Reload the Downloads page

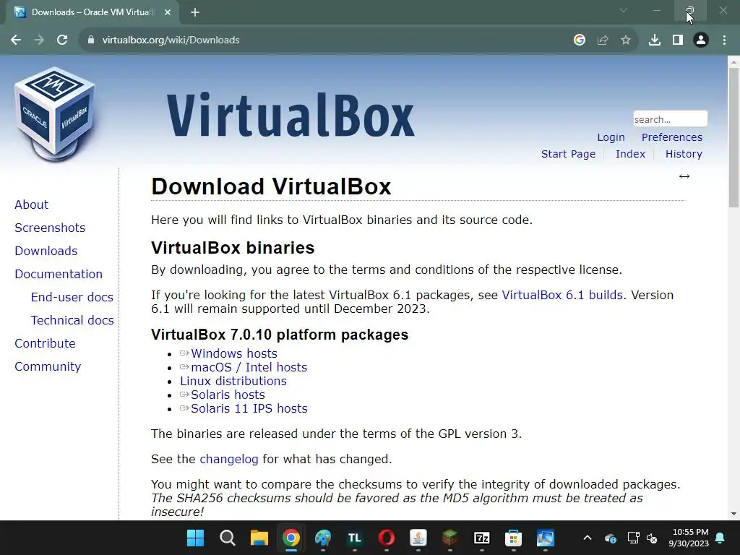[x=62, y=40]
